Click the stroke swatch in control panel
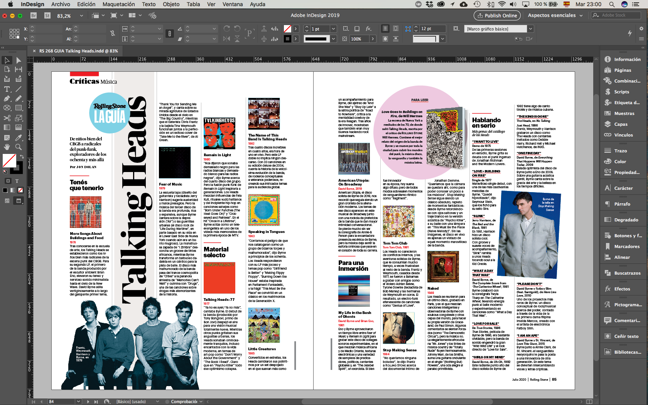The image size is (648, 405). pyautogui.click(x=287, y=39)
